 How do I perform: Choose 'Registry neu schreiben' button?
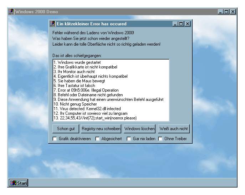tap(101, 129)
